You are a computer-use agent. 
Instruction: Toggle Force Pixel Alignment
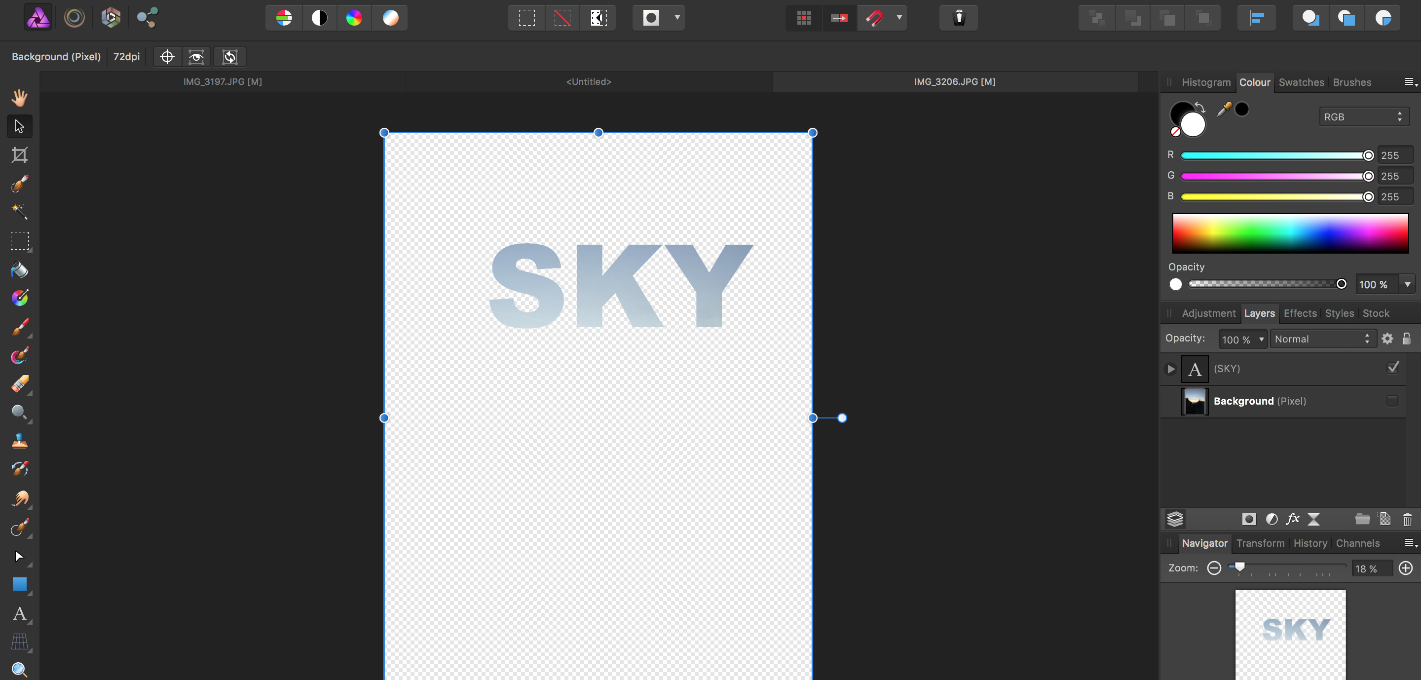pyautogui.click(x=804, y=18)
